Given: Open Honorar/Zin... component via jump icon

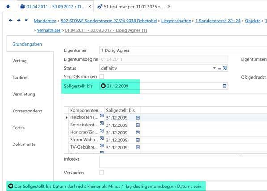Looking at the screenshot, I should coord(102,131).
